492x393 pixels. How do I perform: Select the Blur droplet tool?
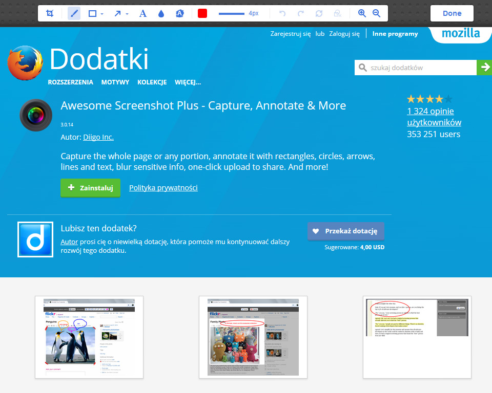161,13
